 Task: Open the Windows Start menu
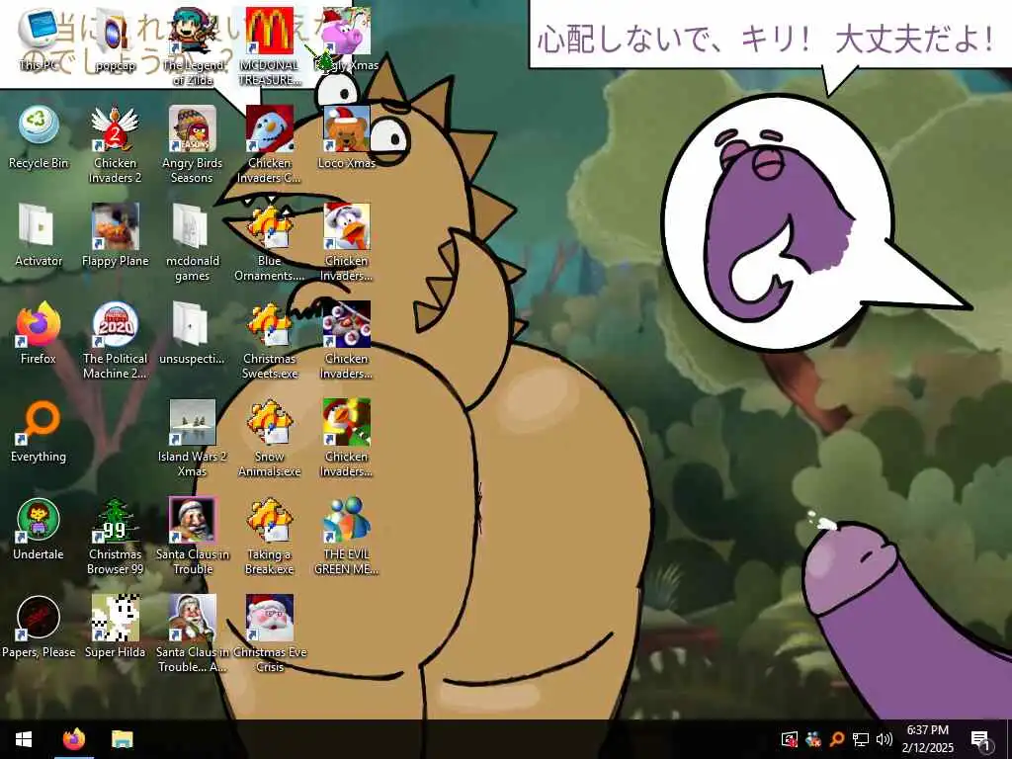click(24, 739)
